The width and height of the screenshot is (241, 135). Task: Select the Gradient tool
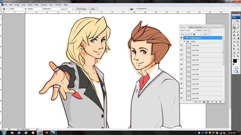coord(238,38)
